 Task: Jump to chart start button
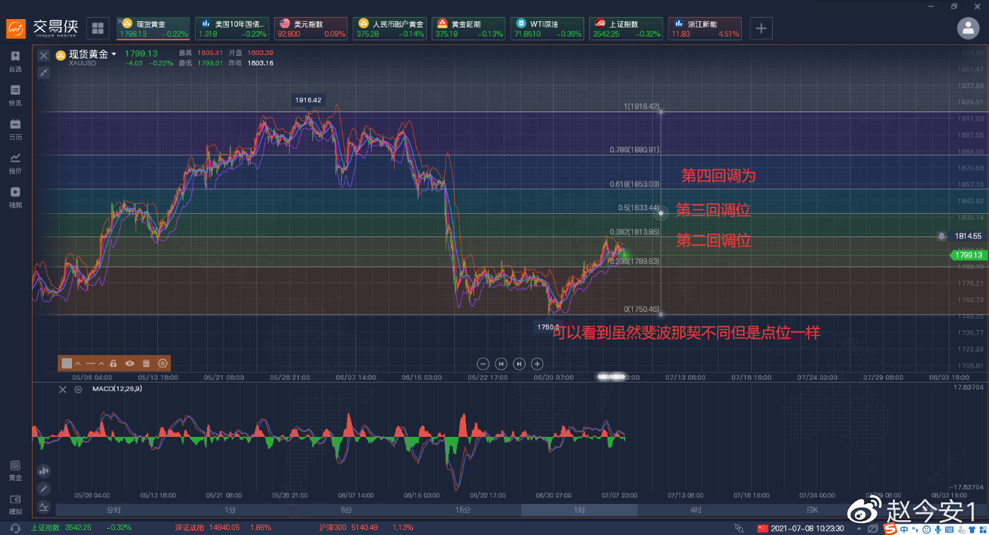coord(501,363)
